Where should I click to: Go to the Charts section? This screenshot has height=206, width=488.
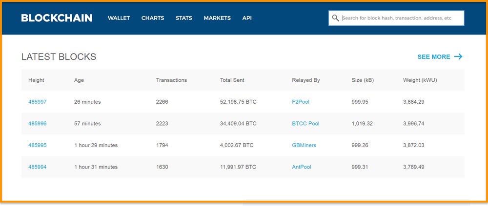pos(152,18)
